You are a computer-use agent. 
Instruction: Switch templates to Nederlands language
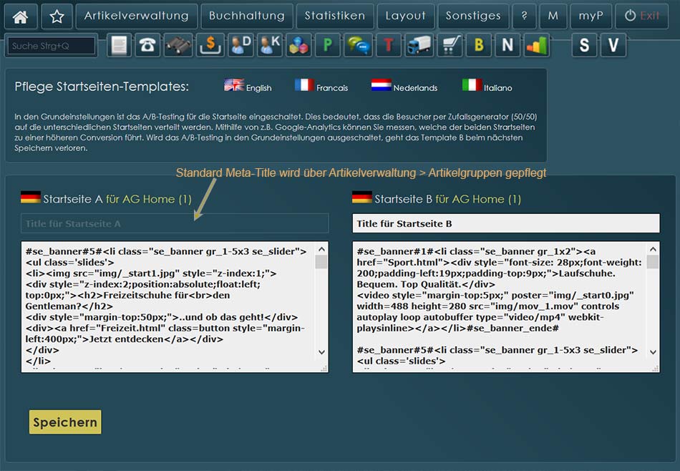pos(404,86)
